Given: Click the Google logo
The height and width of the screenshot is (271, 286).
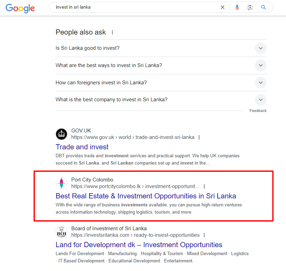Looking at the screenshot, I should pyautogui.click(x=20, y=8).
